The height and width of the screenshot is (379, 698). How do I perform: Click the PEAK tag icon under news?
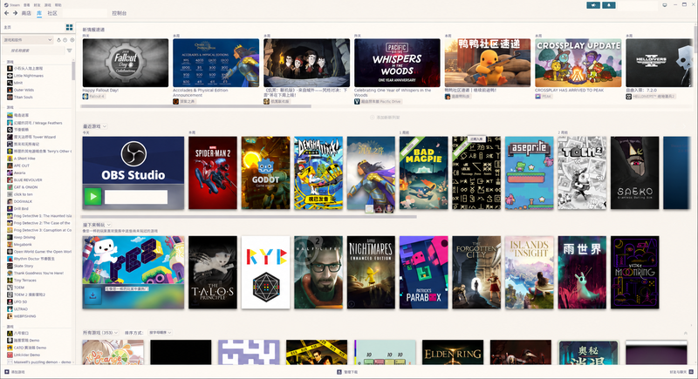537,97
